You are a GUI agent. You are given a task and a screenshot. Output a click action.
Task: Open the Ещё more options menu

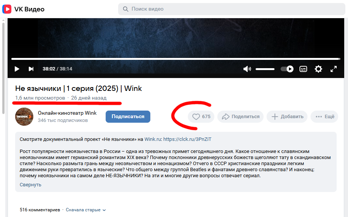324,117
